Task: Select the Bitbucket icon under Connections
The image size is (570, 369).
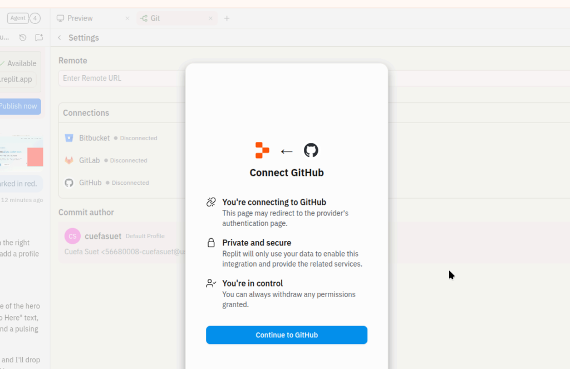Action: [69, 138]
